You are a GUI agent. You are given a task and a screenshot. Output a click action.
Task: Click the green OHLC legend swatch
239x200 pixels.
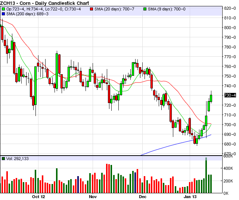[x=3, y=9]
